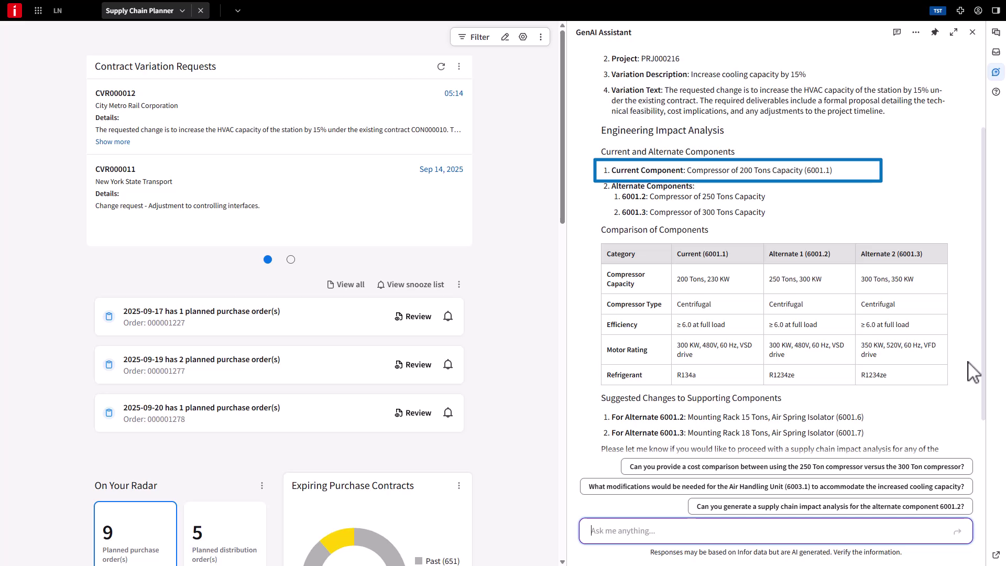Screen dimensions: 1006x566
Task: Open chat history icon in GenAI header
Action: tap(897, 32)
